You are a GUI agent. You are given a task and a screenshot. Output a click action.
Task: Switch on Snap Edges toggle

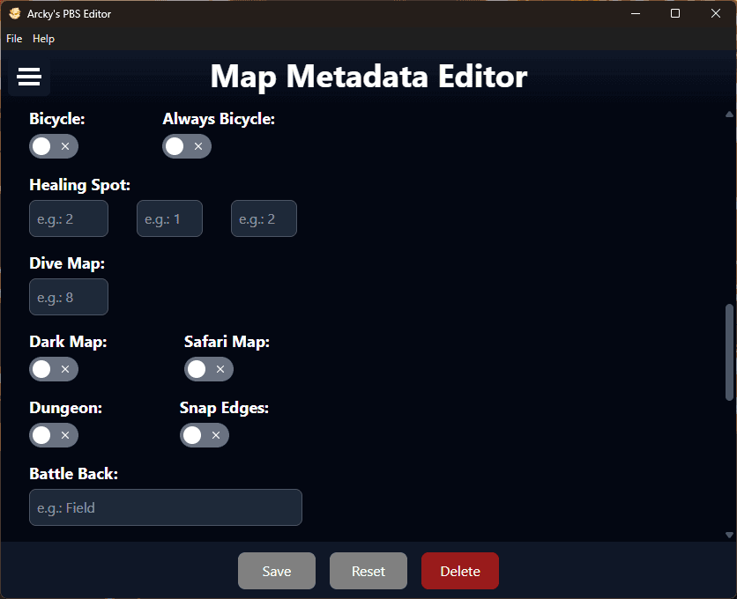pos(205,435)
